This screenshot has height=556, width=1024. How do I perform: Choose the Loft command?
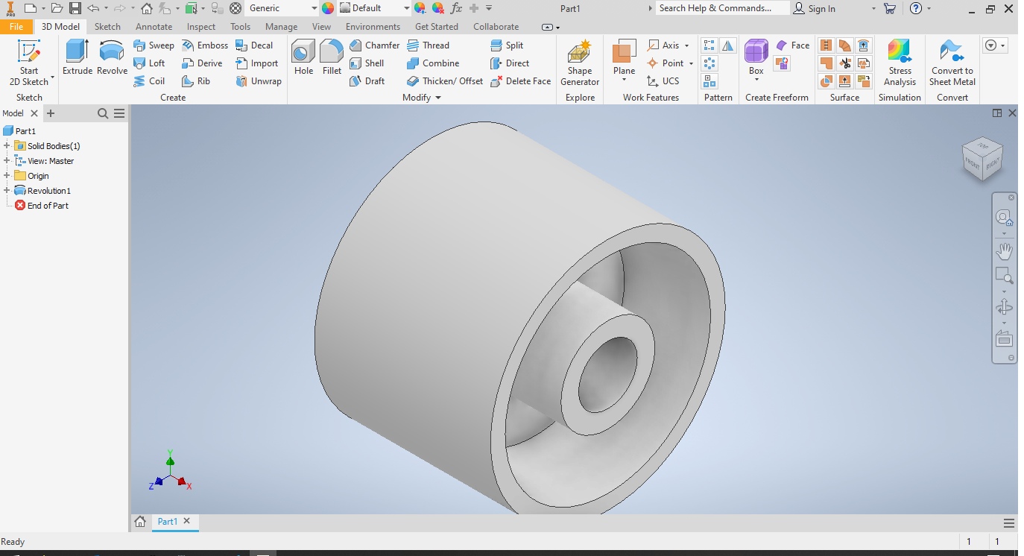149,63
